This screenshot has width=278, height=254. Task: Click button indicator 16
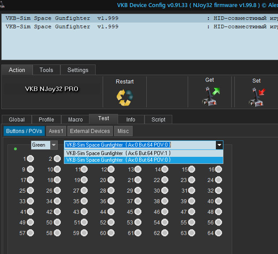coord(219,169)
